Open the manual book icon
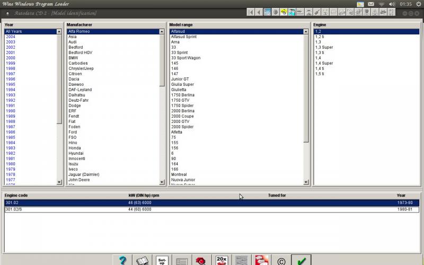This screenshot has height=265, width=424. point(142,260)
